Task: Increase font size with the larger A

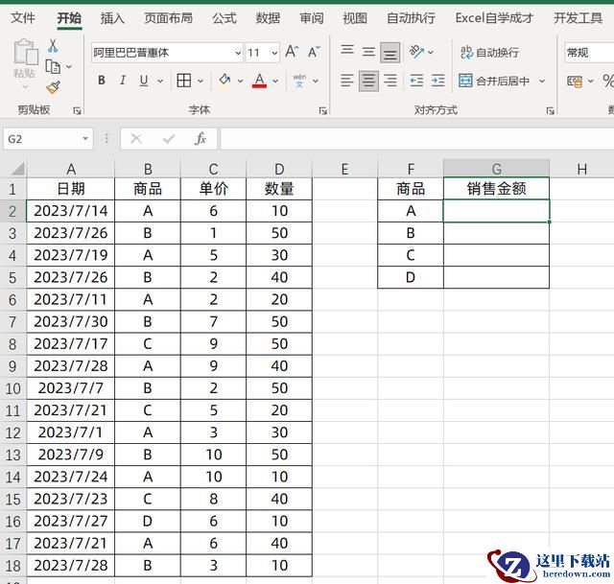Action: point(292,52)
